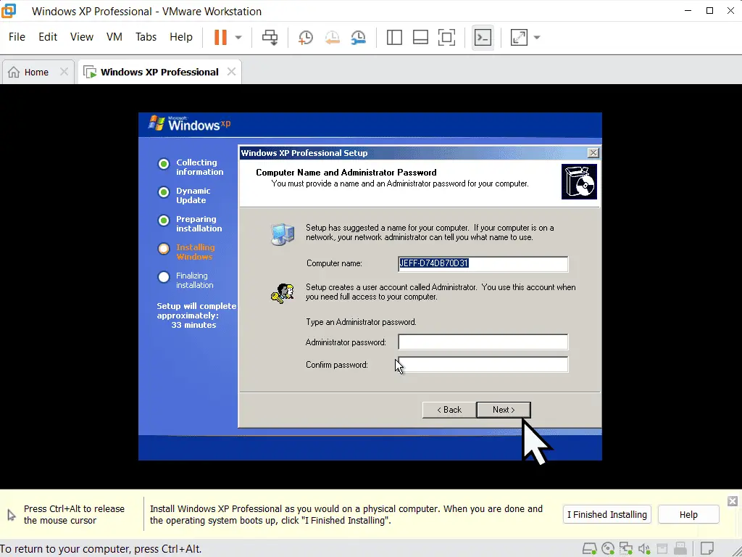742x557 pixels.
Task: Click the Computer name field
Action: point(483,264)
